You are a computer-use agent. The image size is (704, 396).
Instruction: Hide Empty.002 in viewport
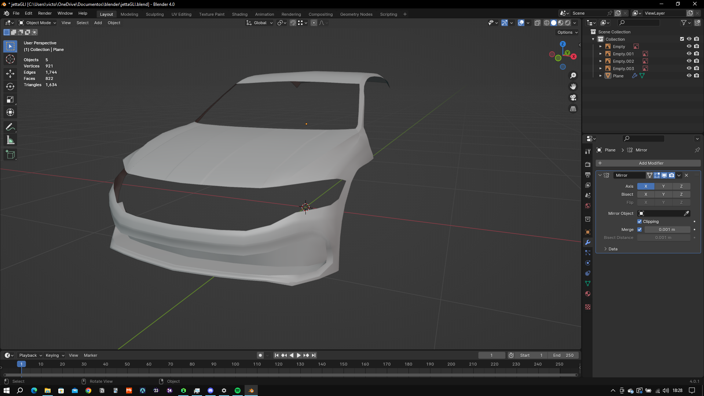click(x=689, y=61)
